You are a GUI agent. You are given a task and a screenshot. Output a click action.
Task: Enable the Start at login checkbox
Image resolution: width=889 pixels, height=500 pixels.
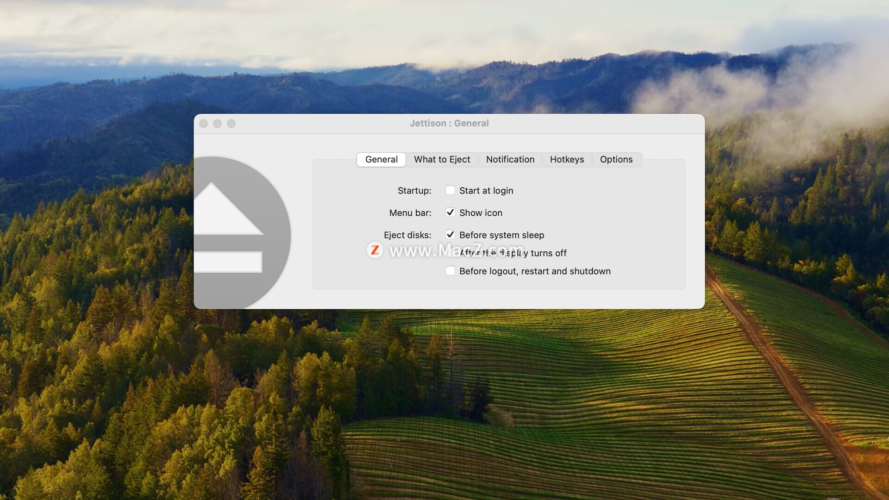tap(450, 190)
